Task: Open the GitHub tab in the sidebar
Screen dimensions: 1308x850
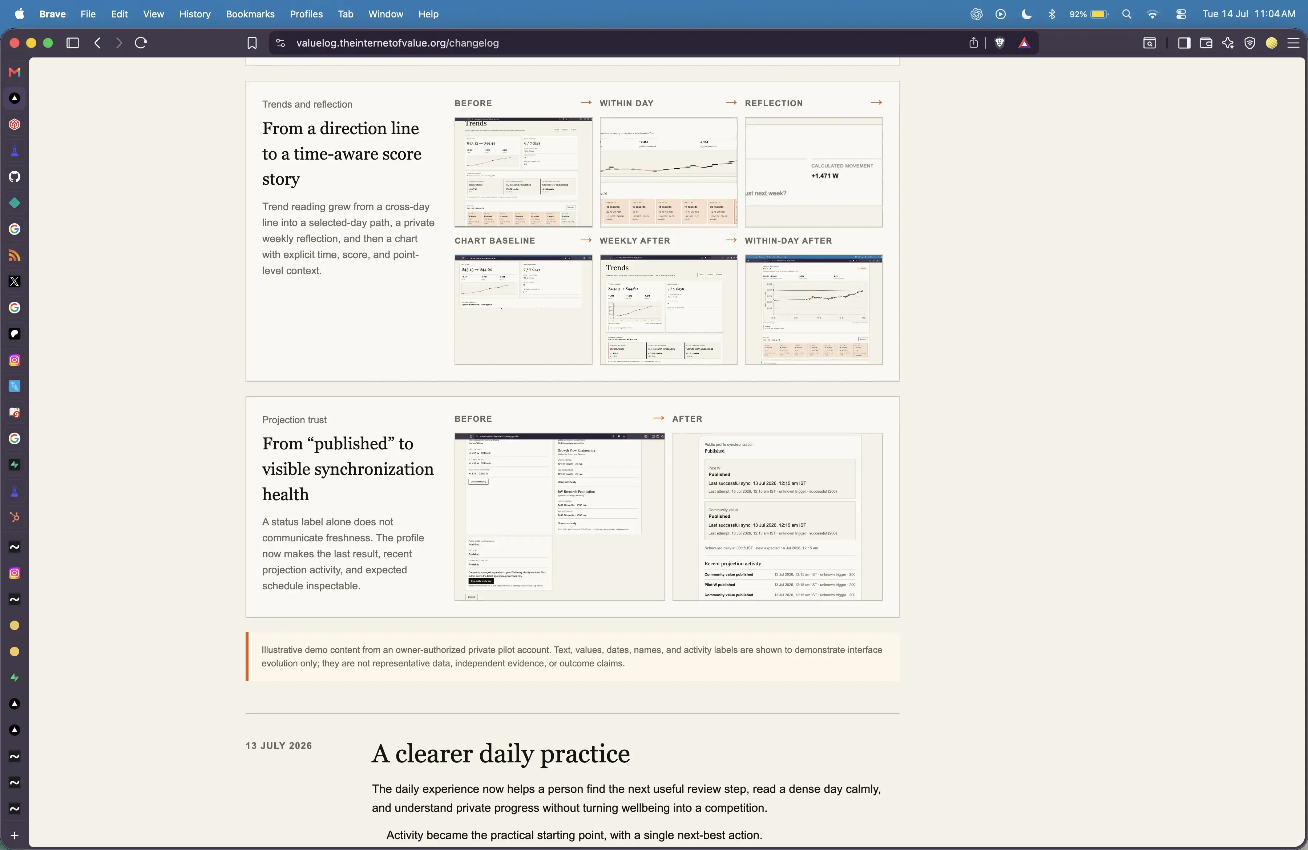Action: pos(15,177)
